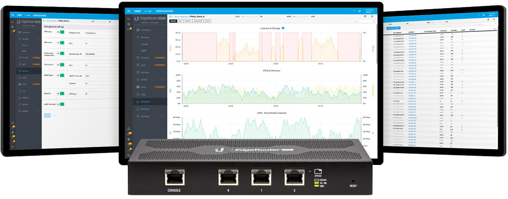Select QUARTER range tab on center monitor
The image size is (508, 199).
(x=198, y=21)
